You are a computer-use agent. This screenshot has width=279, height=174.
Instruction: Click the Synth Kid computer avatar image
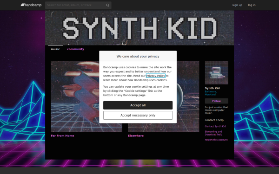[217, 73]
